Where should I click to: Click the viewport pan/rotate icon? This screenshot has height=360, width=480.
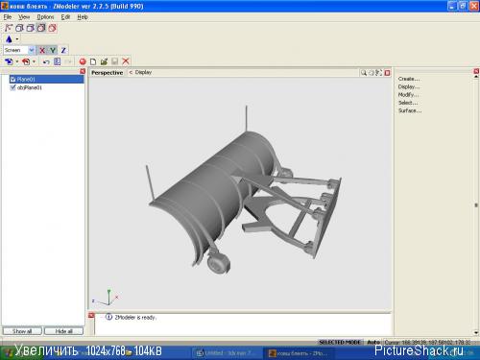372,73
